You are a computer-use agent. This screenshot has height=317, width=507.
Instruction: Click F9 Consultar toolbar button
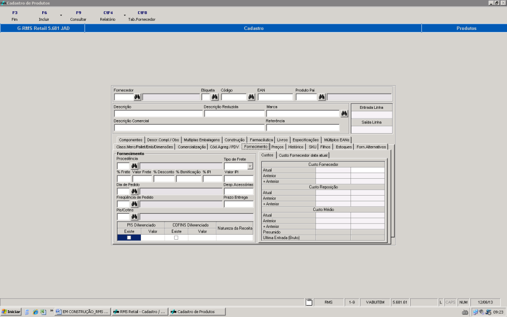click(x=78, y=16)
